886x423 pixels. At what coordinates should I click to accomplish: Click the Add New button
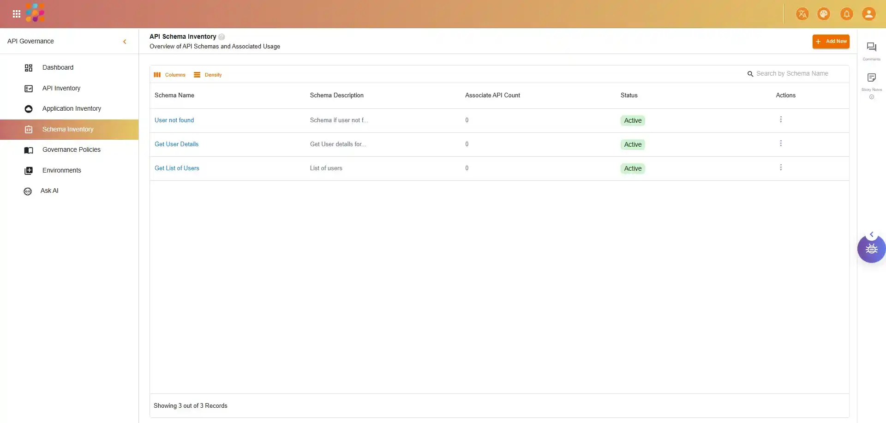pos(831,42)
